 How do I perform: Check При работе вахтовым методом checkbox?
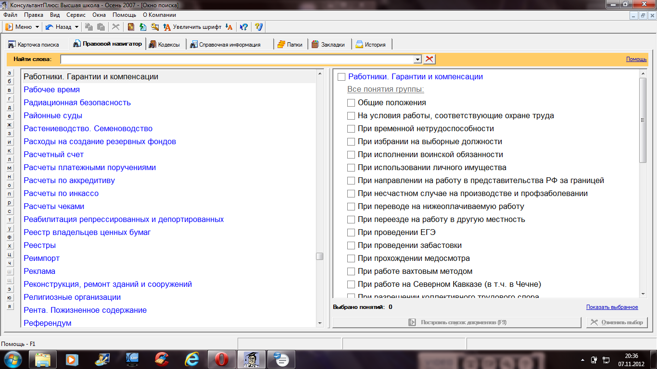pyautogui.click(x=351, y=271)
